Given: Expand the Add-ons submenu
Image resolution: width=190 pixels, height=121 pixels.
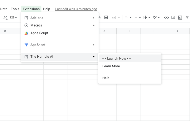Looking at the screenshot, I should click(x=60, y=18).
